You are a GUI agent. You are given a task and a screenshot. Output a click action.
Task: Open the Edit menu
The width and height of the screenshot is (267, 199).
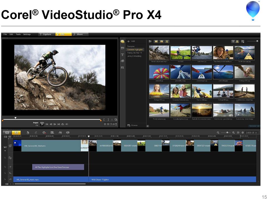click(x=11, y=34)
